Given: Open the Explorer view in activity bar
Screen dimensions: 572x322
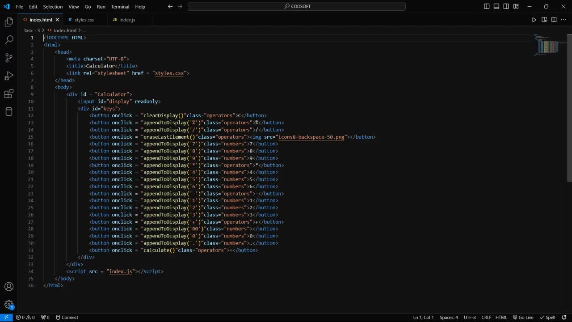Looking at the screenshot, I should click(x=8, y=22).
